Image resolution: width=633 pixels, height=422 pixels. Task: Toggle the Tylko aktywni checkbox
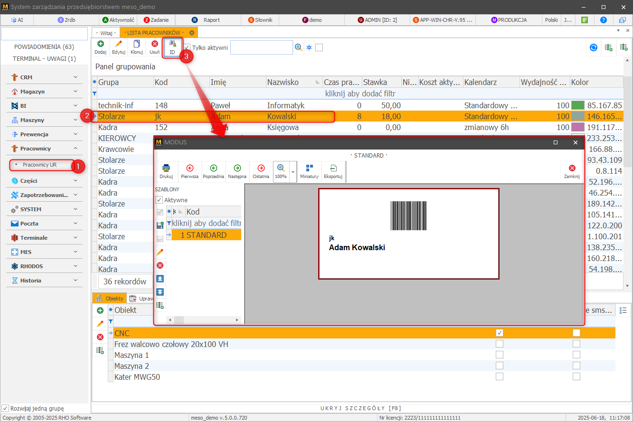[187, 47]
